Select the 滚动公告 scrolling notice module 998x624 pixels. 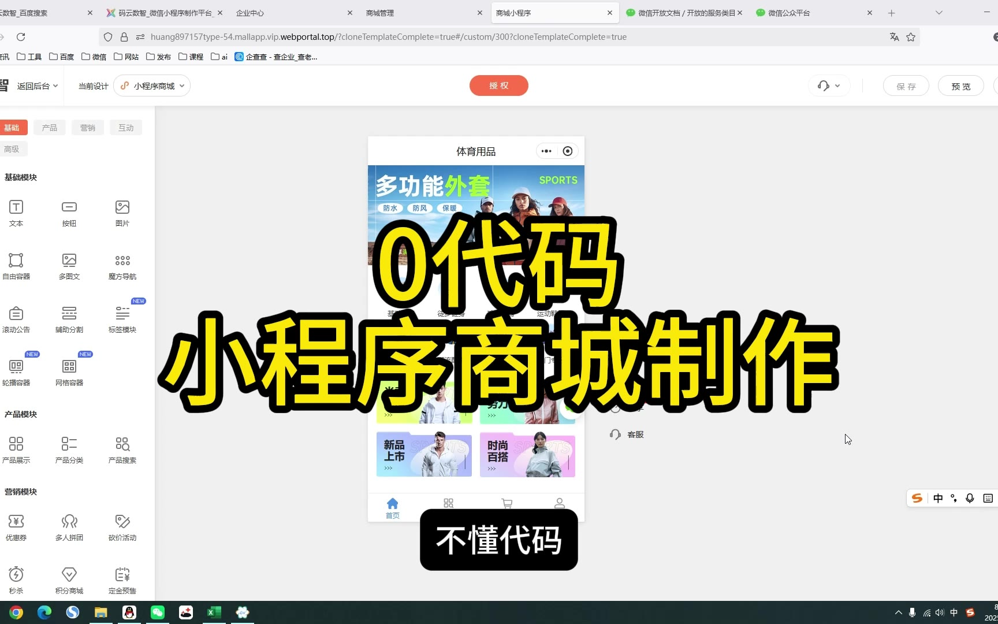coord(16,319)
